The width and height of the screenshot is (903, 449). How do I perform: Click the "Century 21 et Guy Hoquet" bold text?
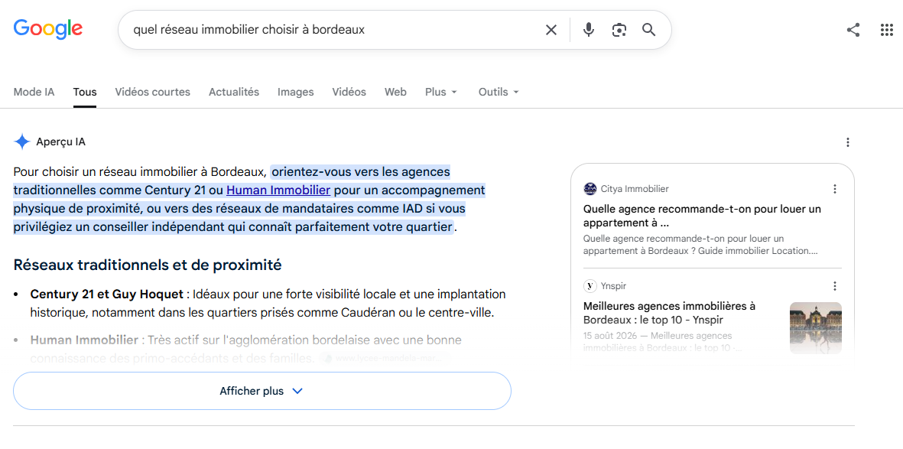(106, 294)
